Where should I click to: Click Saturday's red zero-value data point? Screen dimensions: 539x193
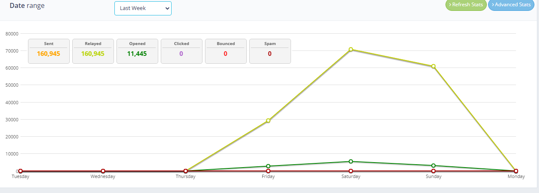pos(351,171)
